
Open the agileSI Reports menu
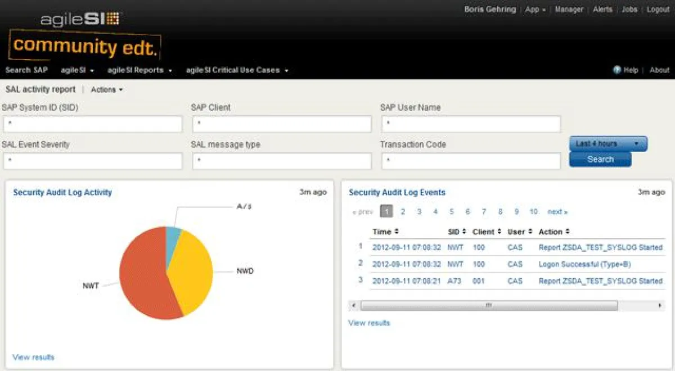138,70
